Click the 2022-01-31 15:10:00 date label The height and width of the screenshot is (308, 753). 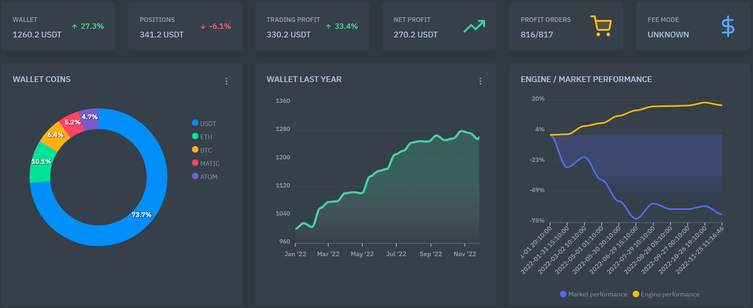click(544, 250)
